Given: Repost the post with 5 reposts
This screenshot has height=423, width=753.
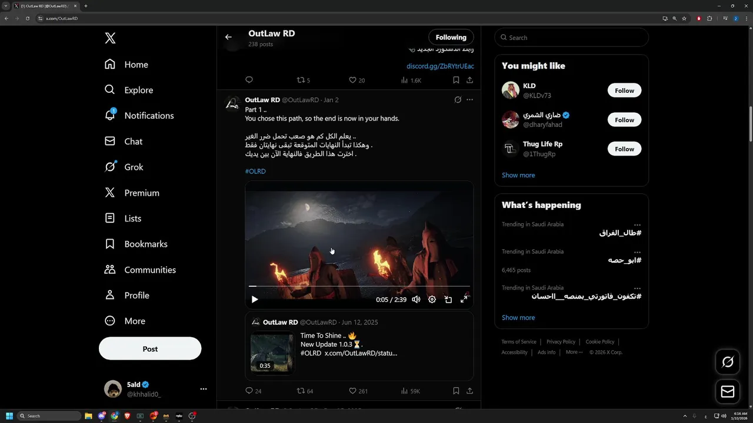Looking at the screenshot, I should [303, 80].
